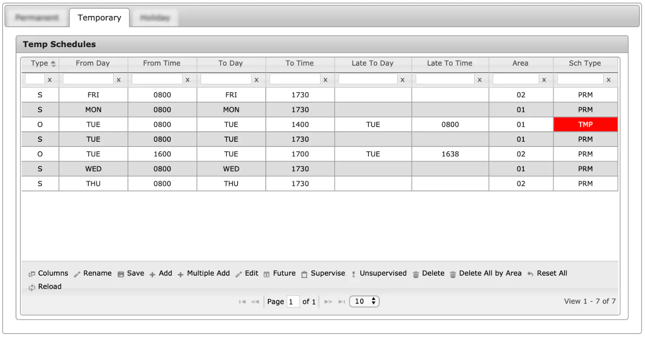Clear the From Day filter with x
645x337 pixels.
click(x=118, y=80)
